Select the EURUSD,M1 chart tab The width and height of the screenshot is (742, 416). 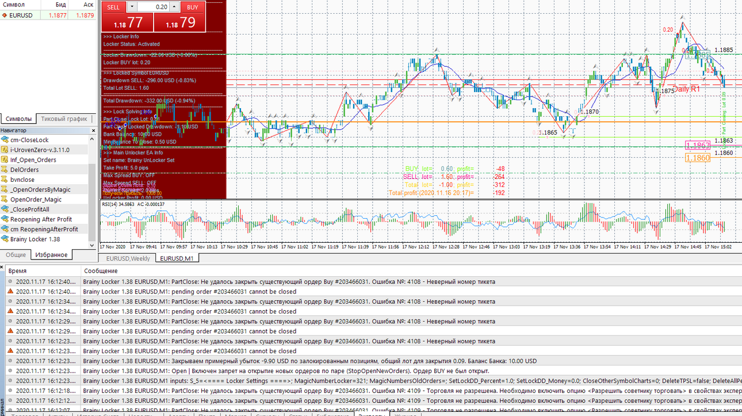177,258
